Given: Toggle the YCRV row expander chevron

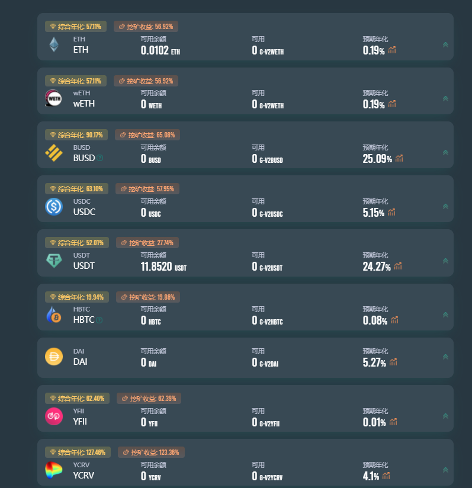Looking at the screenshot, I should coord(445,470).
